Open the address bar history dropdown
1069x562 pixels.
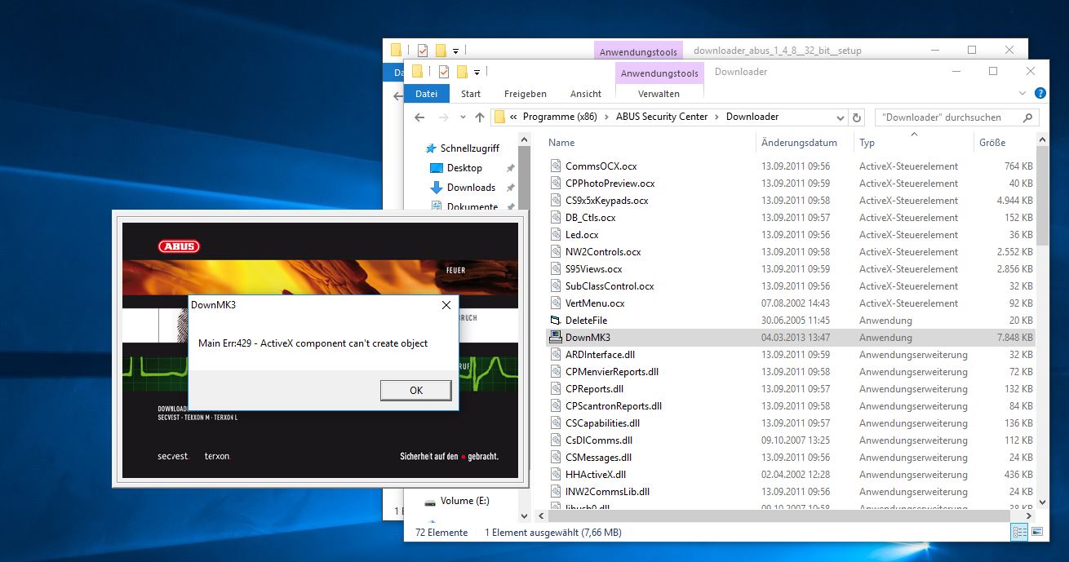tap(841, 117)
